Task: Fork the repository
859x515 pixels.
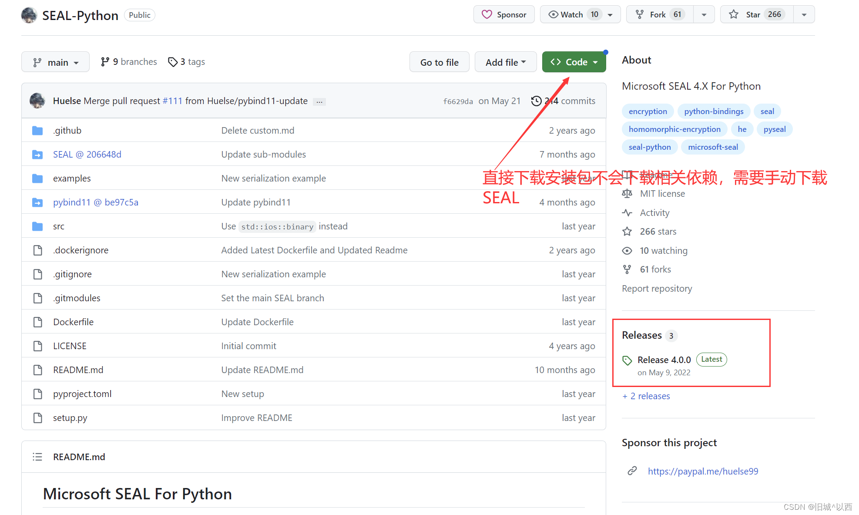Action: tap(658, 14)
